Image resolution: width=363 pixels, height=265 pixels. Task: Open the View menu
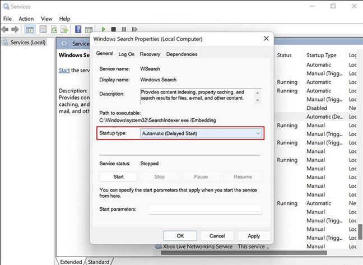pos(47,18)
